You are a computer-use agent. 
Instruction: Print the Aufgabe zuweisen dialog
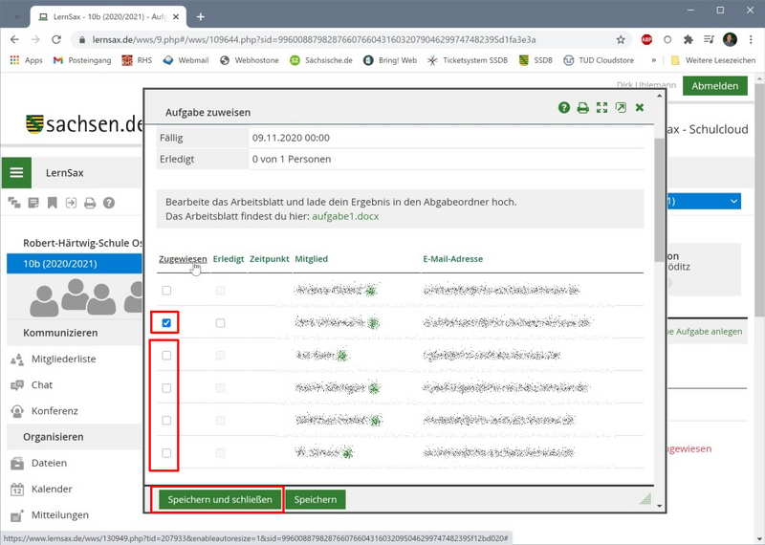(x=582, y=108)
